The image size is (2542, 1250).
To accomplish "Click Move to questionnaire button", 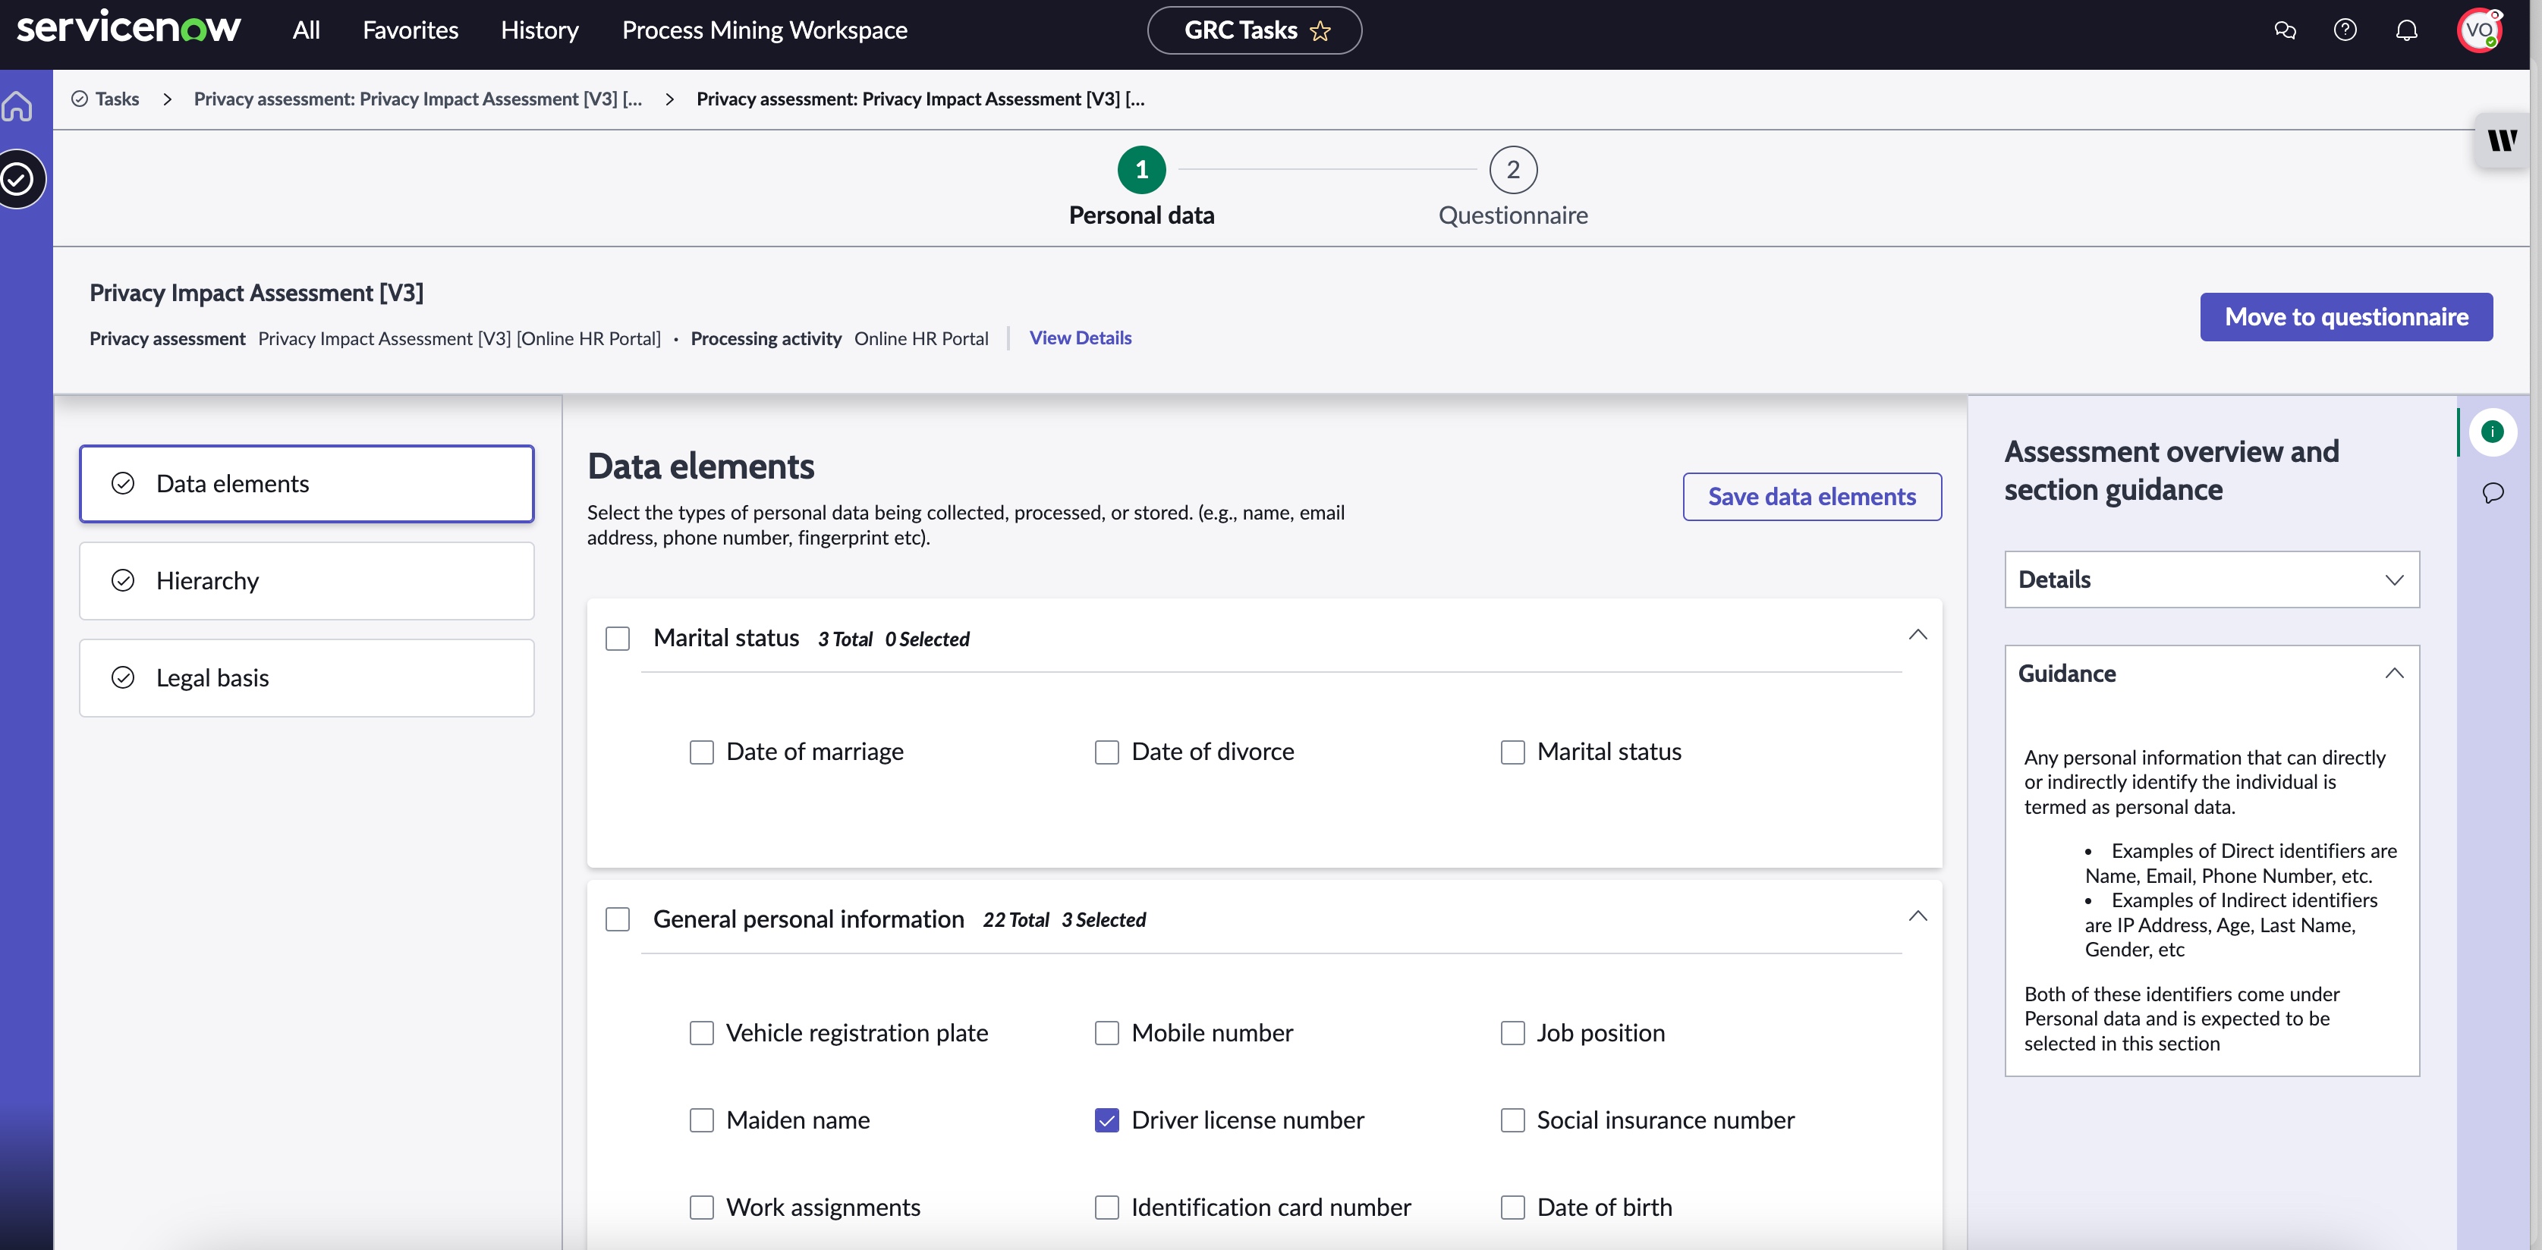I will click(2345, 317).
